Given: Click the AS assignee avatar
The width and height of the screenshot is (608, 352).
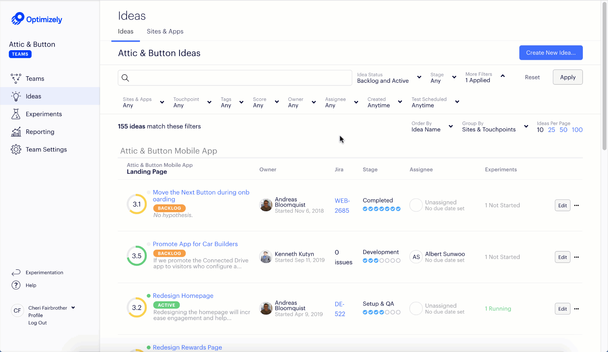Looking at the screenshot, I should 416,257.
